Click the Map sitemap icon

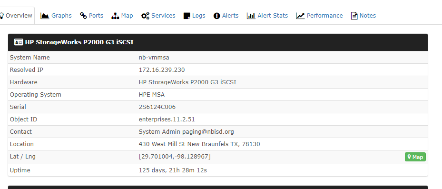point(115,16)
